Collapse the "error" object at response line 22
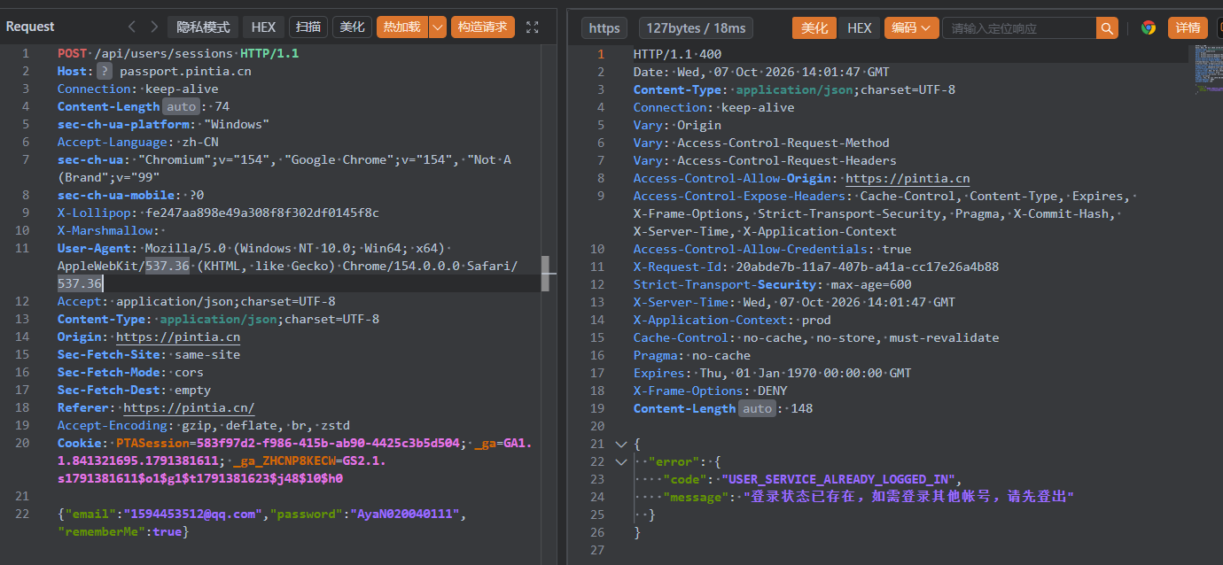Screen dimensions: 1223x565 pos(620,461)
